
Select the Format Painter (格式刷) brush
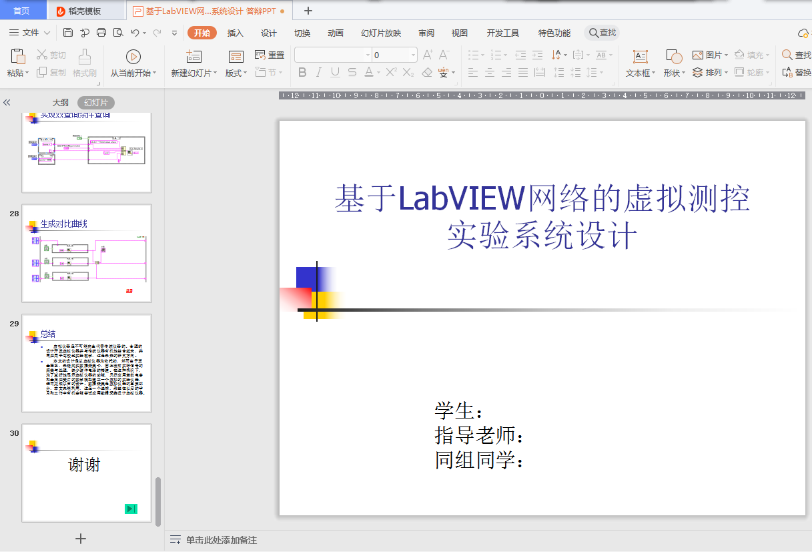(x=85, y=56)
